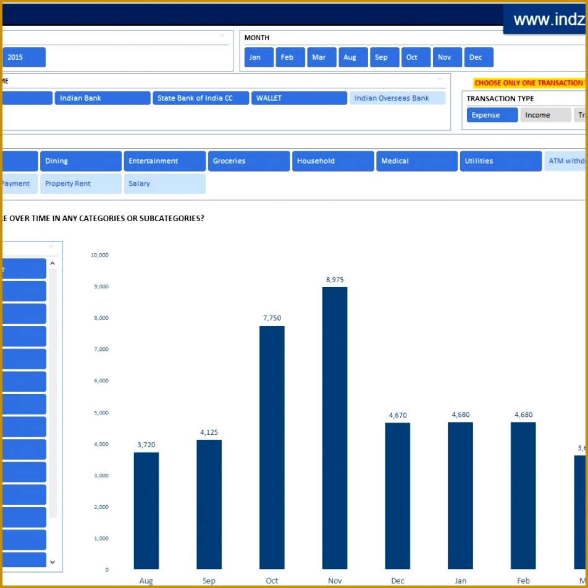The height and width of the screenshot is (588, 588).
Task: Clear filter icon on subcategory slicer
Action: 51,247
